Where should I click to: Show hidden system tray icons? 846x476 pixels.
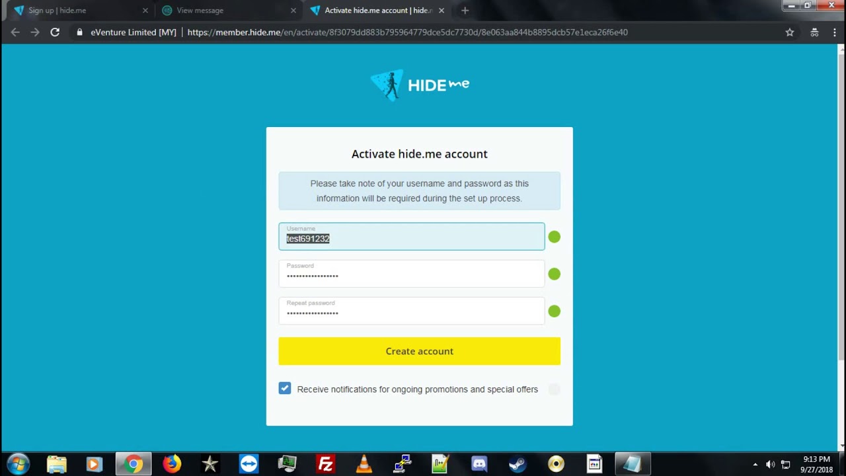(755, 464)
